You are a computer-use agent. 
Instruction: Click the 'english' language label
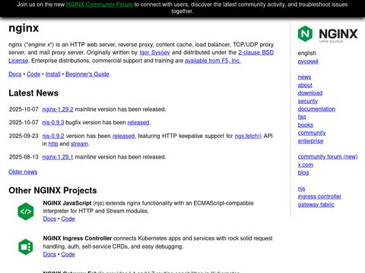coord(306,53)
